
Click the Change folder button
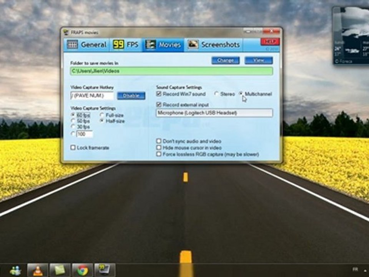pos(226,60)
